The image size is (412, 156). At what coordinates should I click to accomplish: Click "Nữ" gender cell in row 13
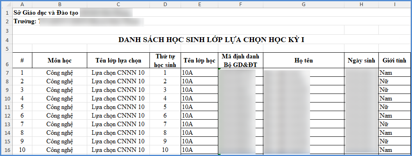(395, 124)
